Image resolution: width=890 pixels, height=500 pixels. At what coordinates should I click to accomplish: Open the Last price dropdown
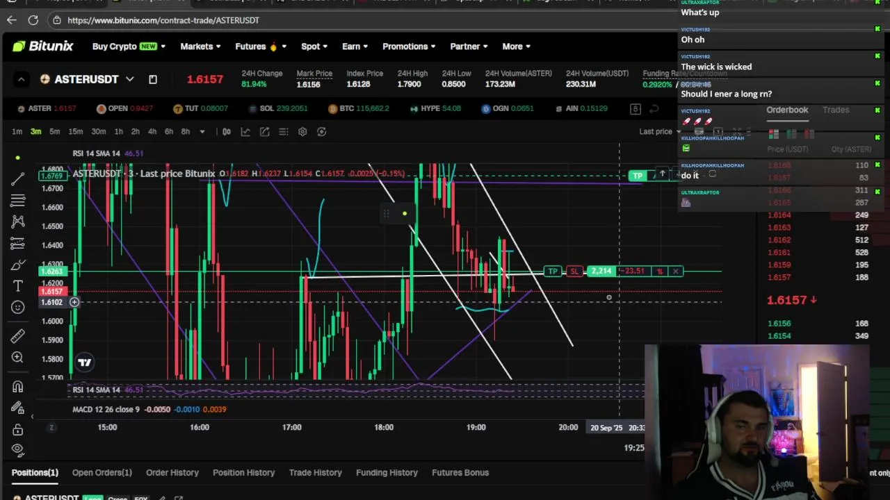tap(661, 131)
